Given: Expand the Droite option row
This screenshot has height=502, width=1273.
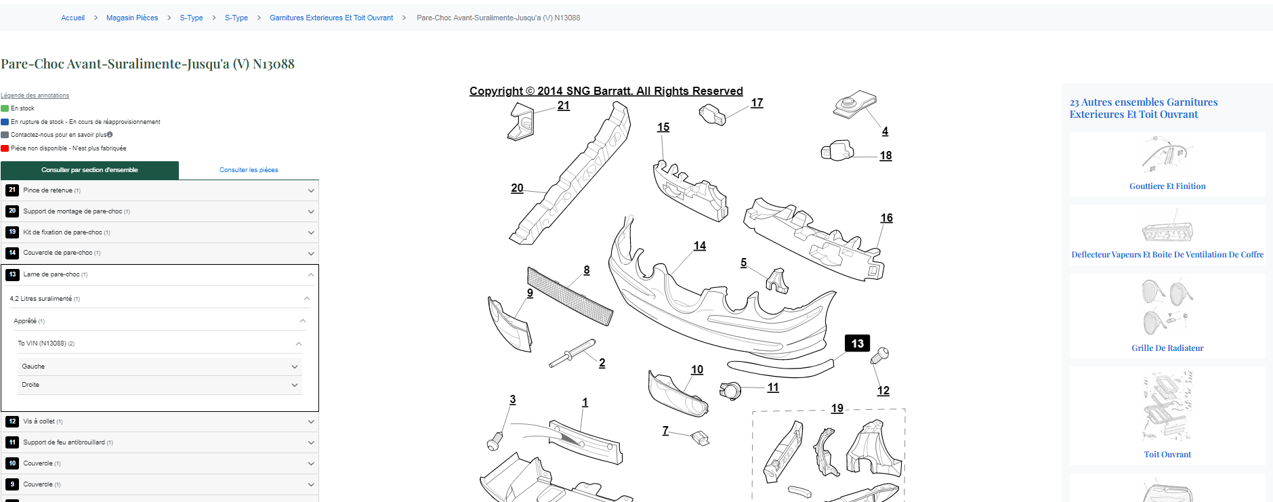Looking at the screenshot, I should coord(295,385).
